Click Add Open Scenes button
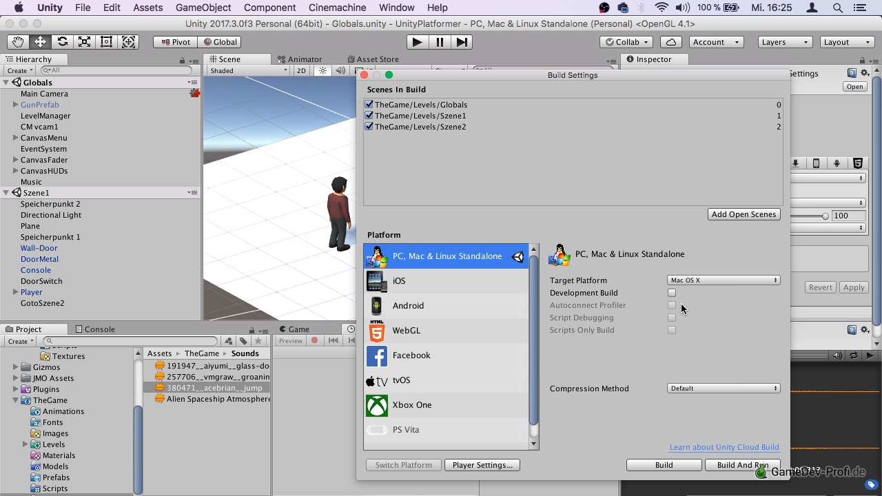Screen dimensions: 882x496 coord(744,214)
